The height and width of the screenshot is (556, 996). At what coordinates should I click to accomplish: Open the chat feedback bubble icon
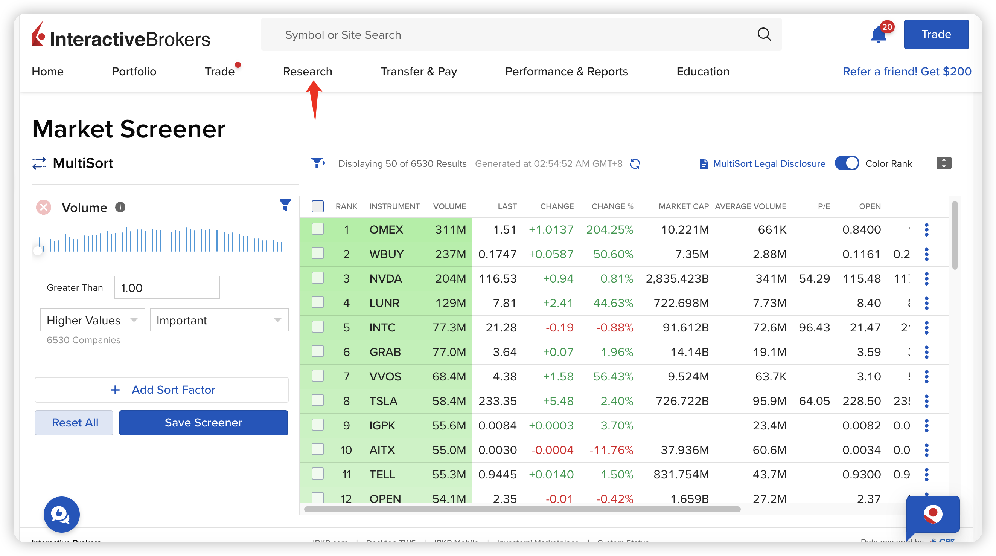point(61,514)
